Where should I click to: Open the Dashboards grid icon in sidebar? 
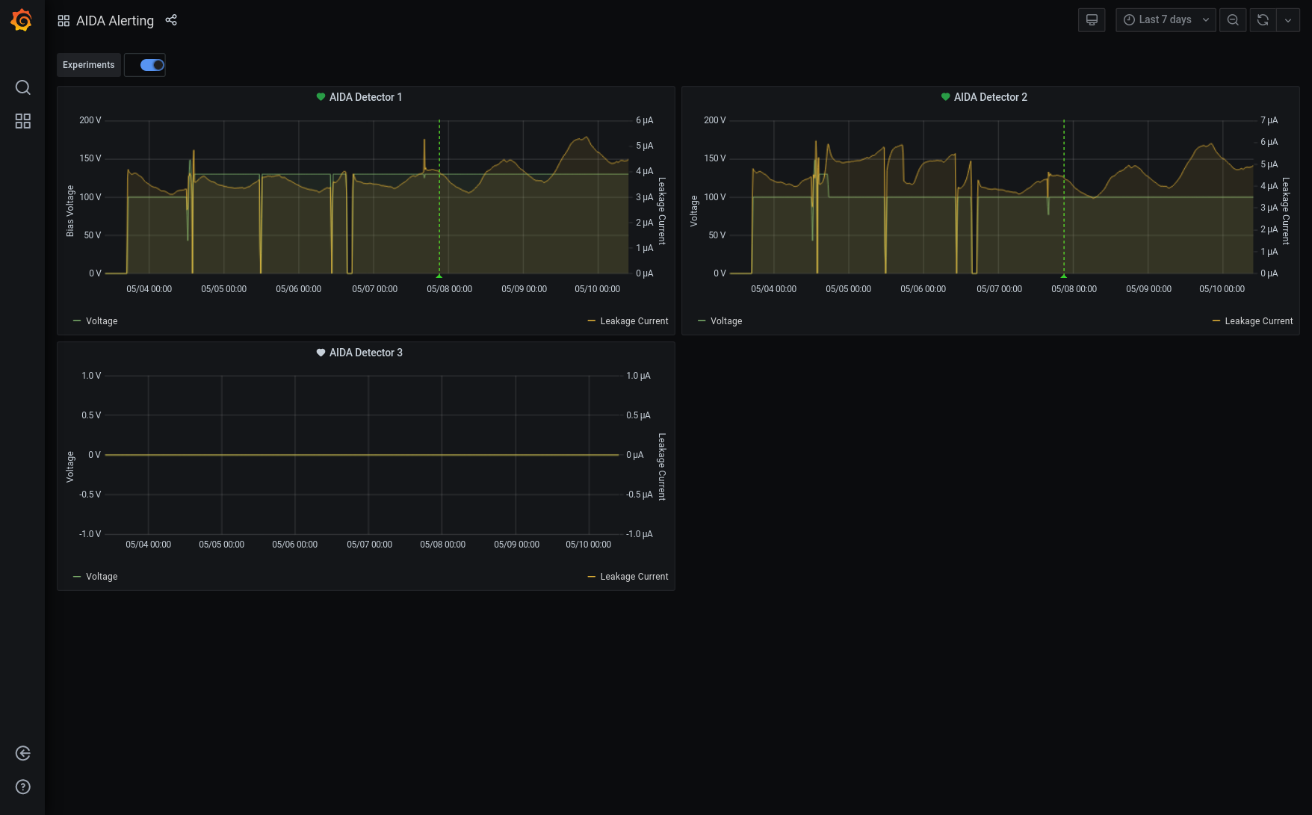tap(23, 121)
